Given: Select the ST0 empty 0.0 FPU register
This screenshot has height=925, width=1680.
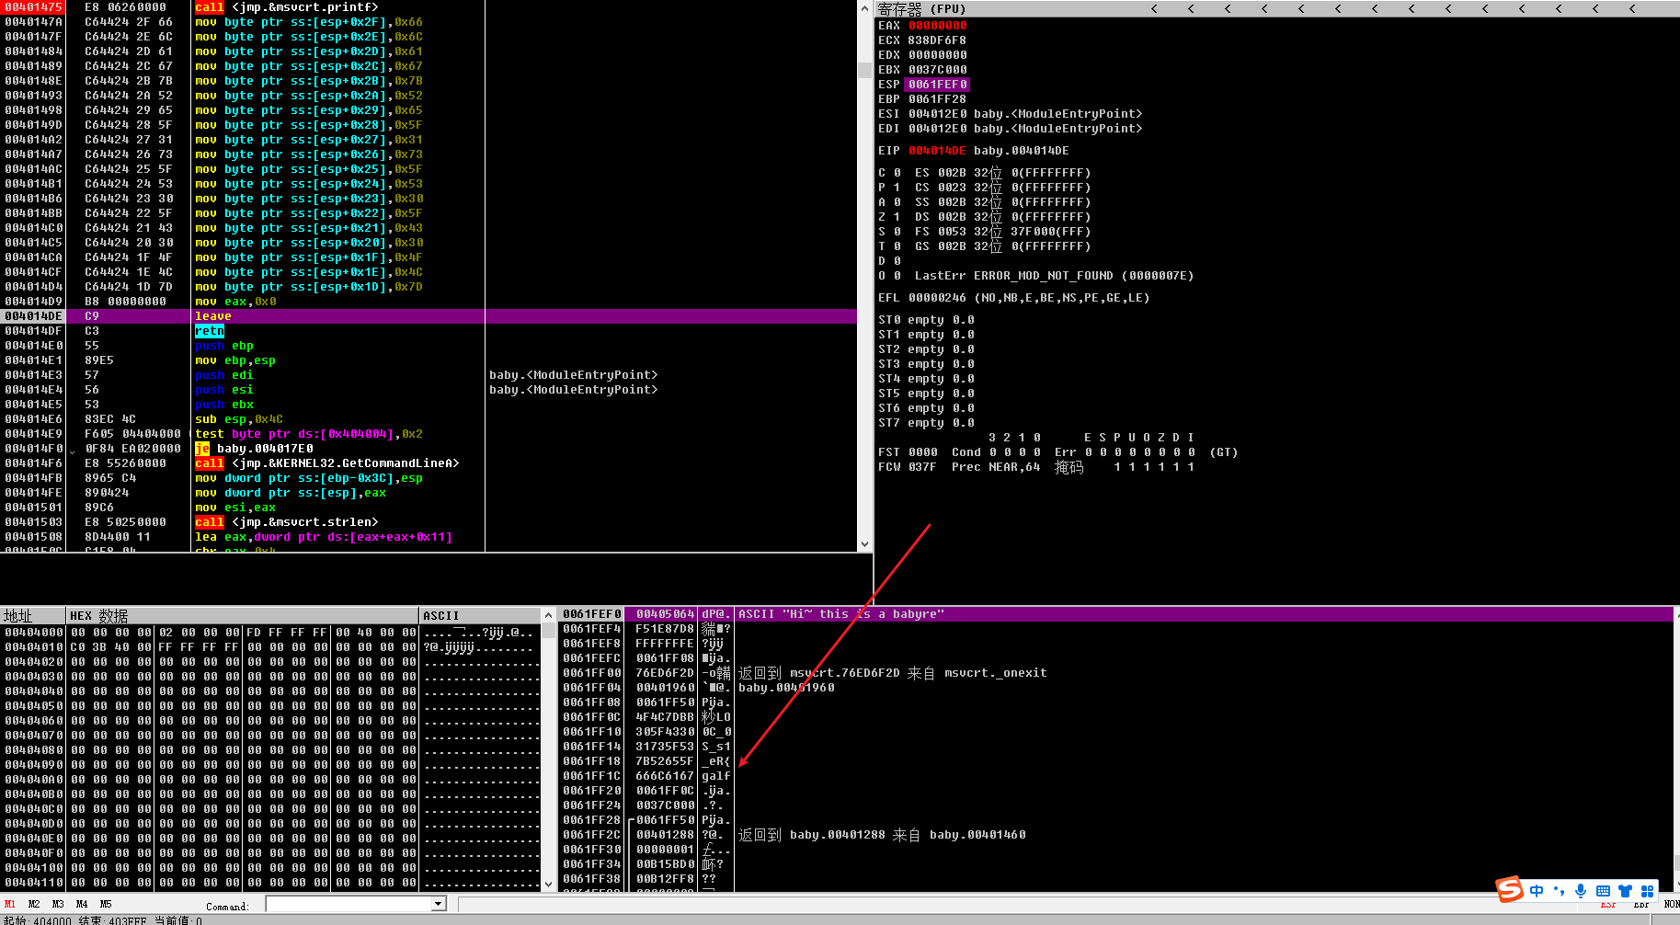Looking at the screenshot, I should [x=926, y=320].
